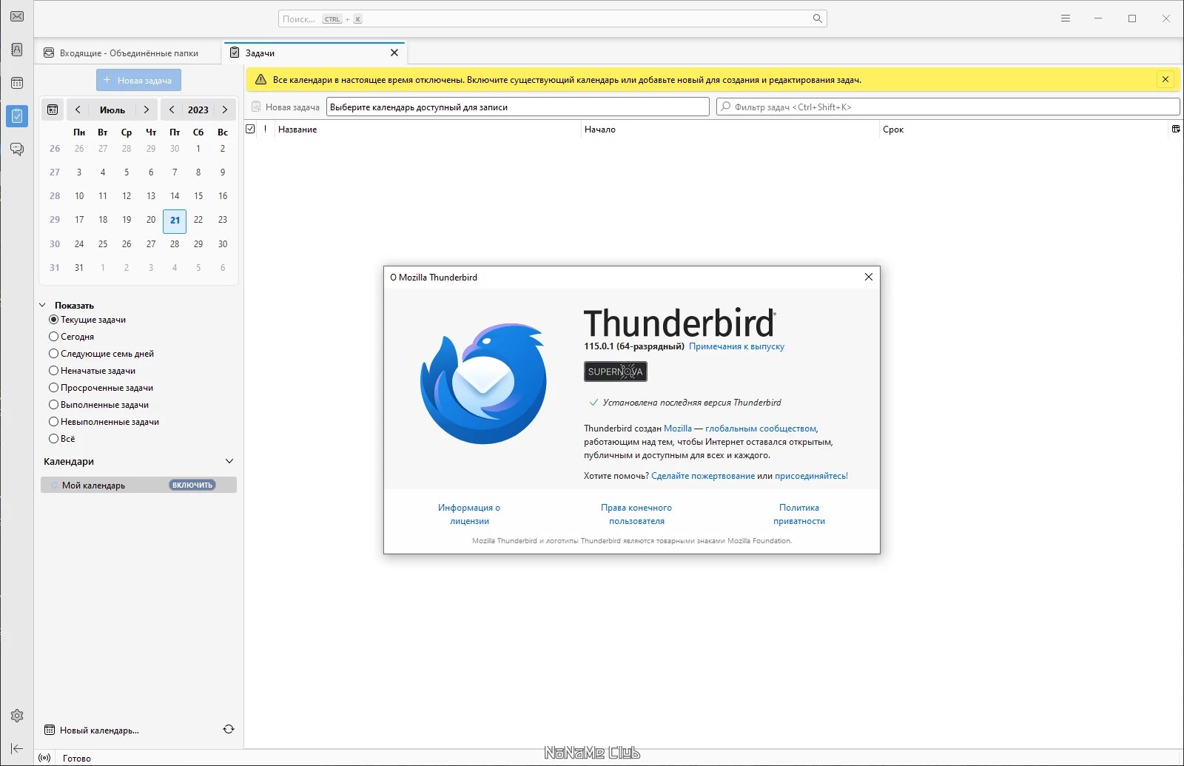Open Примечания к выпуску link
Image resolution: width=1184 pixels, height=766 pixels.
coord(736,346)
